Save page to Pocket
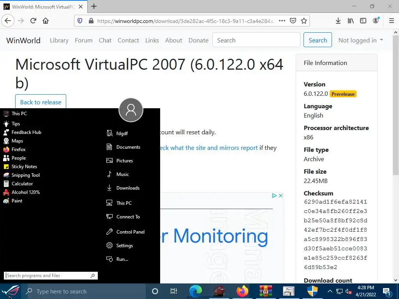The image size is (399, 299). (293, 21)
